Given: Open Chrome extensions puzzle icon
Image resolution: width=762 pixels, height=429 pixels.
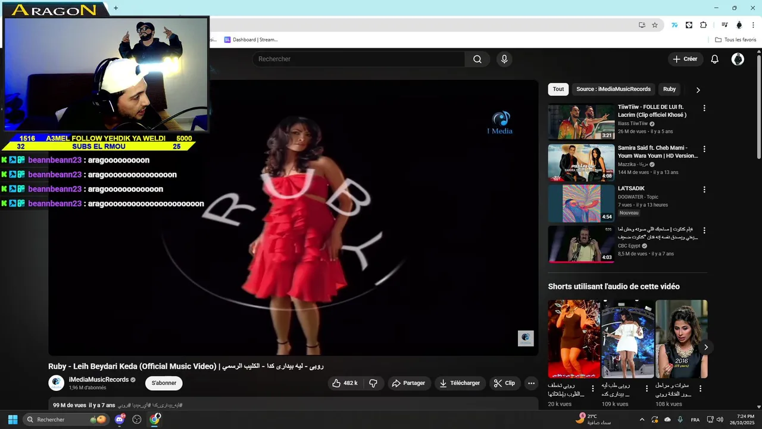Looking at the screenshot, I should pyautogui.click(x=703, y=25).
